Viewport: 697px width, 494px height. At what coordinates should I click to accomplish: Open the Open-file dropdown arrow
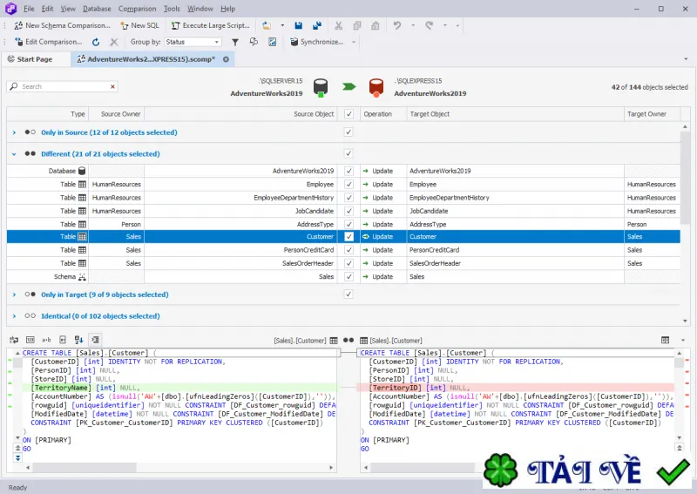(x=282, y=25)
